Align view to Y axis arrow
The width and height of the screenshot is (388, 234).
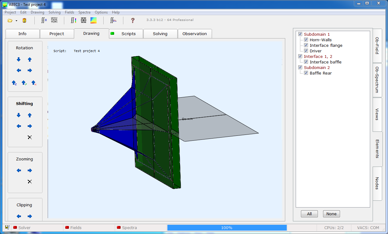(x=24, y=83)
